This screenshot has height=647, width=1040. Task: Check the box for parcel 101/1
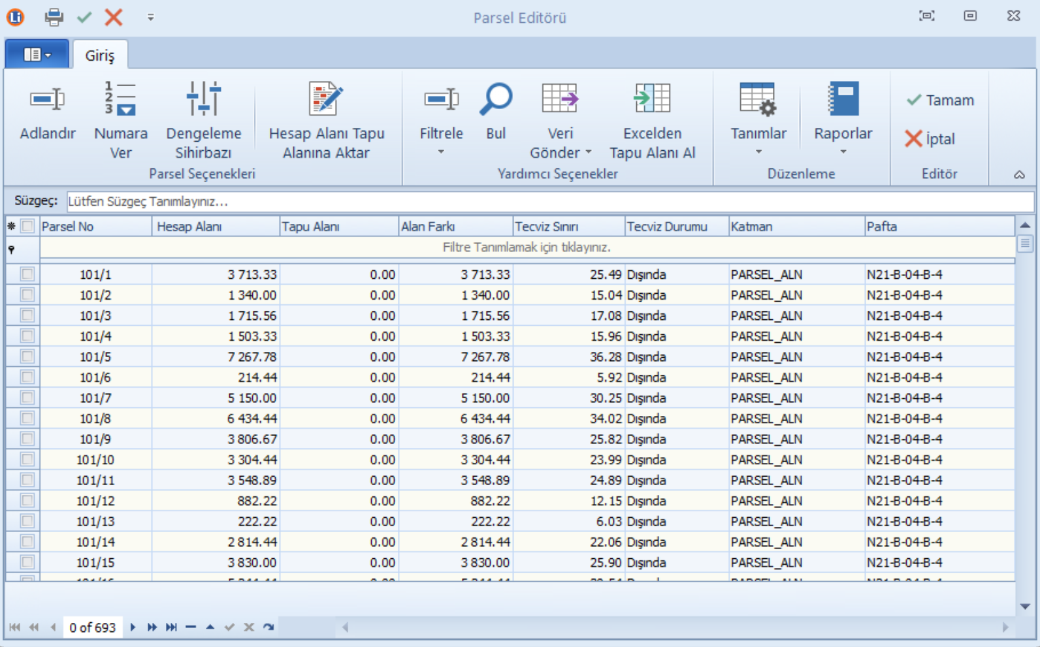(27, 274)
